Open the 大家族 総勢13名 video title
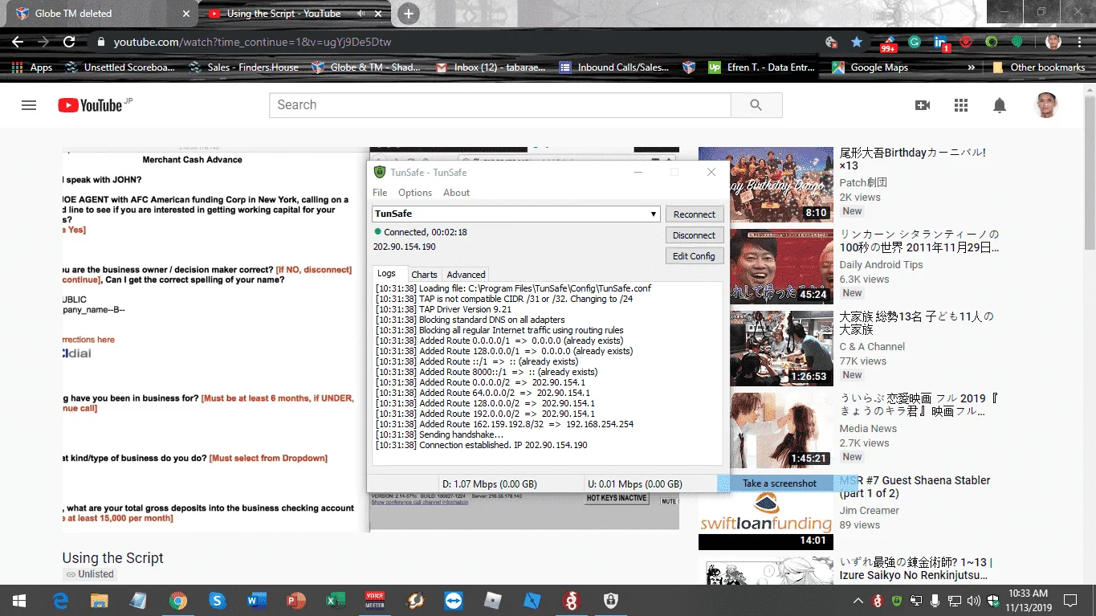 click(916, 323)
